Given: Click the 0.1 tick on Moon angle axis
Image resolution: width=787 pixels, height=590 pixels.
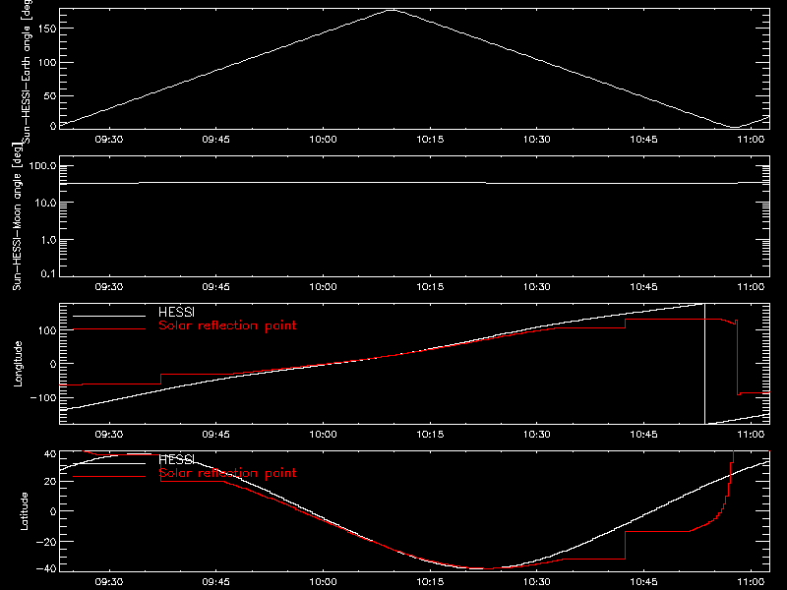Looking at the screenshot, I should 48,274.
